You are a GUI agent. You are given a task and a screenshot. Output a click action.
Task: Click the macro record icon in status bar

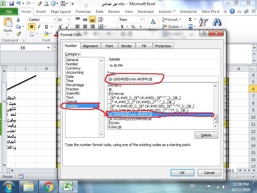[21, 177]
